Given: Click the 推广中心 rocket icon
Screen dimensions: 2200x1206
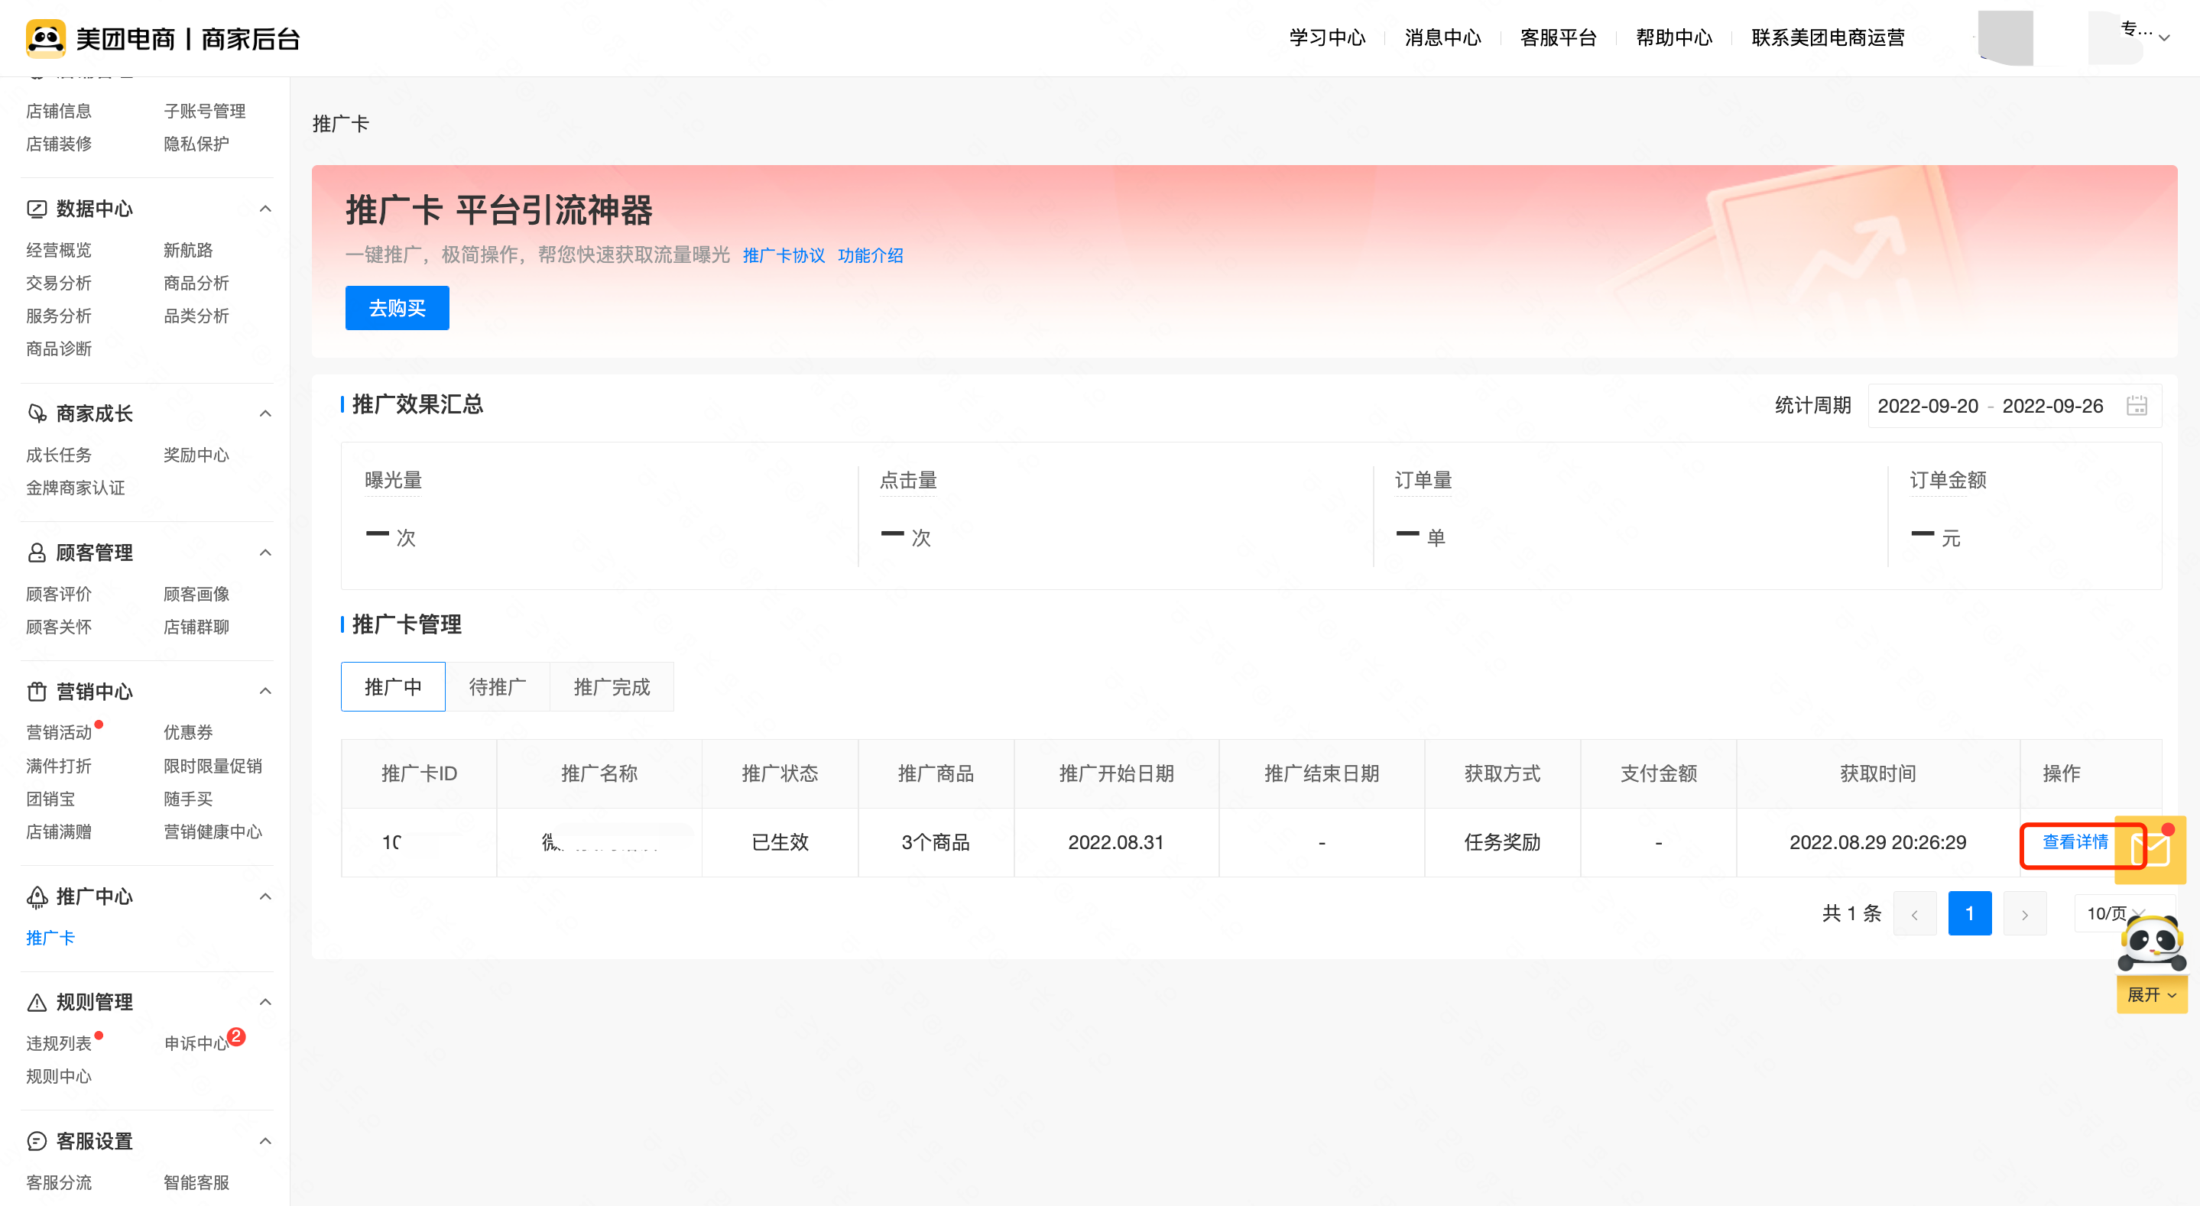Looking at the screenshot, I should tap(37, 896).
